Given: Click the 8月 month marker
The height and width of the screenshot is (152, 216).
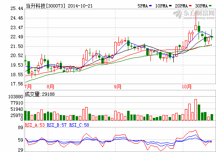Looking at the screenshot, I should (x=50, y=87).
